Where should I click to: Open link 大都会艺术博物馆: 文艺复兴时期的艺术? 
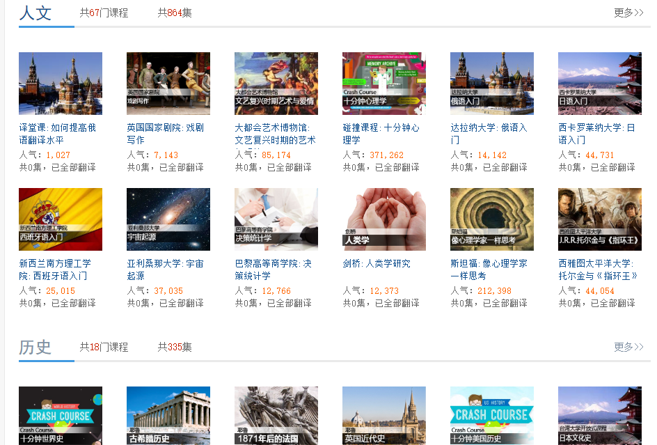tap(276, 134)
